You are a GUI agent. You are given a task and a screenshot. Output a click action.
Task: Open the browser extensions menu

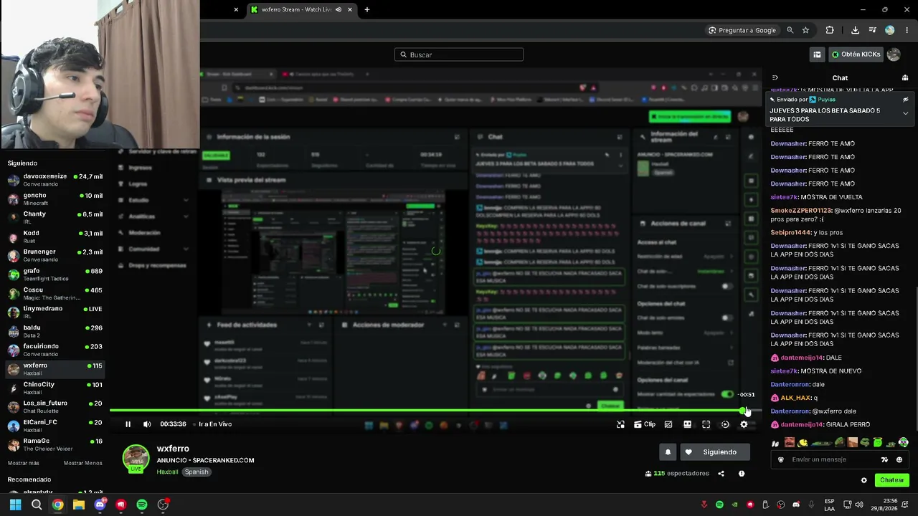830,30
